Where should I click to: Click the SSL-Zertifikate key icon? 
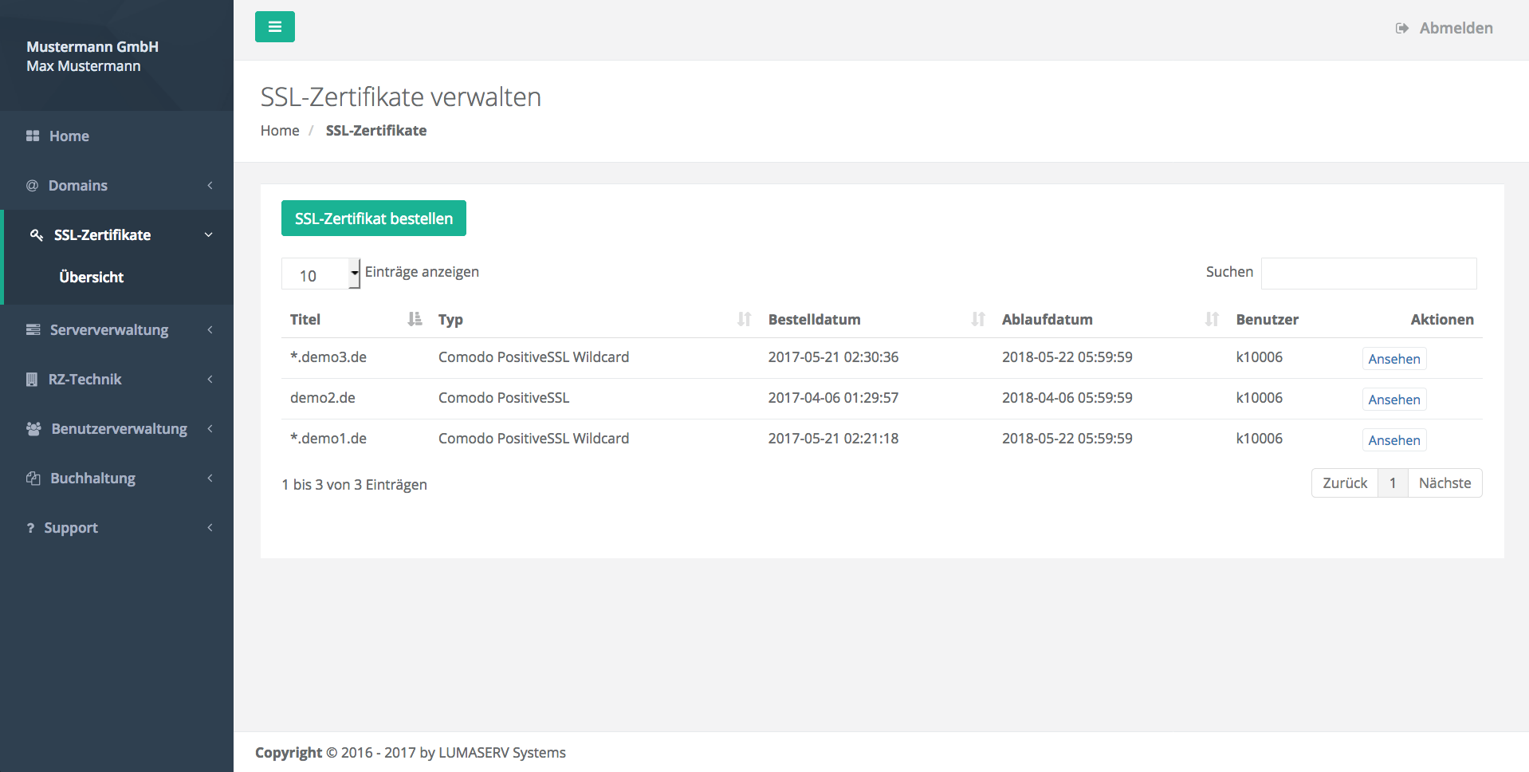point(37,235)
